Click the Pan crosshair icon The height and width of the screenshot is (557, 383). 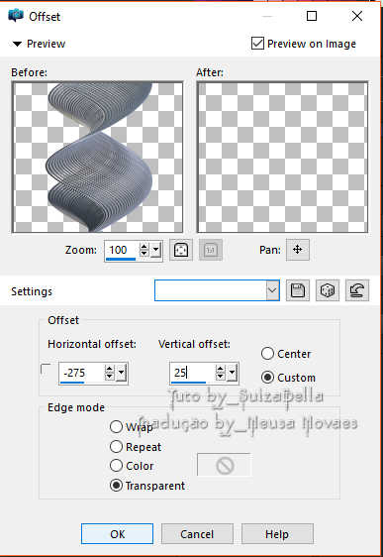pos(298,250)
